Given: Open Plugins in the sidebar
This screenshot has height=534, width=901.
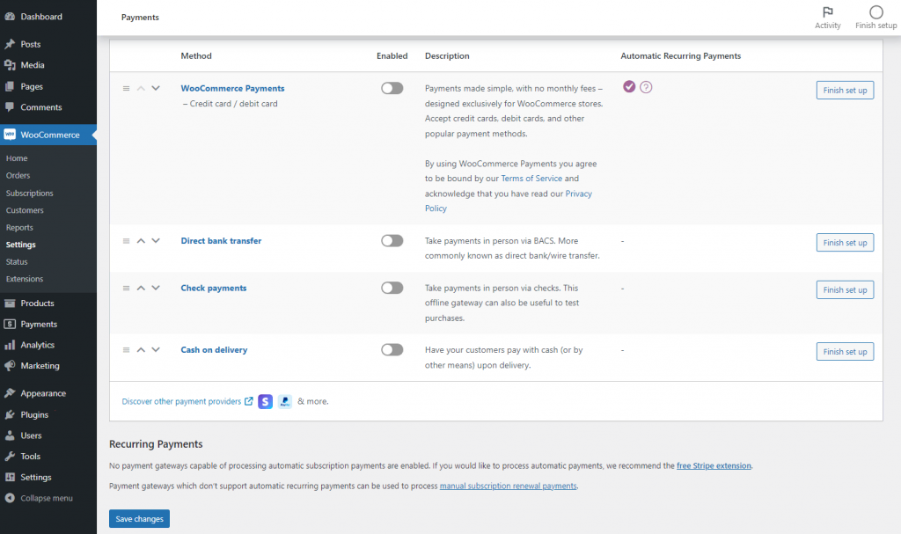Looking at the screenshot, I should (34, 414).
